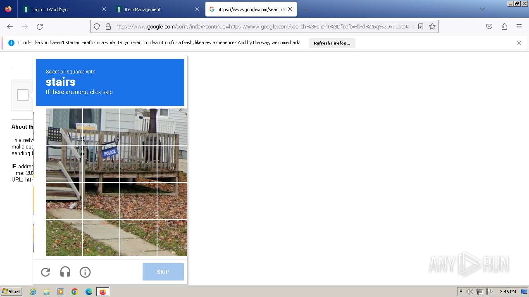The image size is (529, 297).
Task: Click the URL address bar
Action: click(x=264, y=26)
